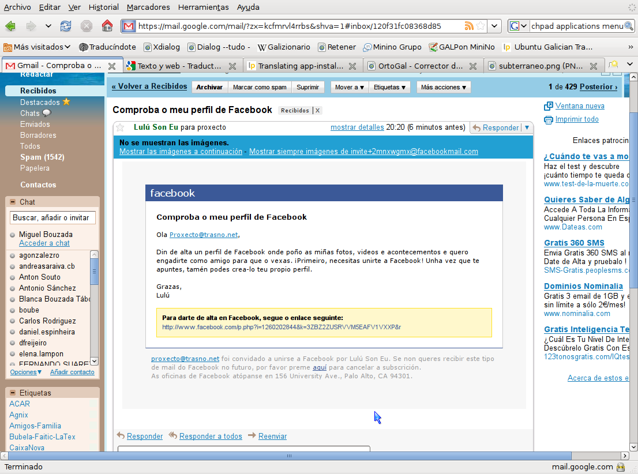
Task: Click the Archivar button
Action: click(x=209, y=87)
